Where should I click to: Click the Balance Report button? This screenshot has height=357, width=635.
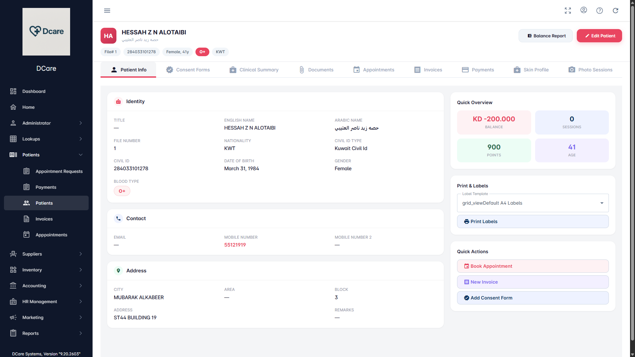click(x=546, y=36)
